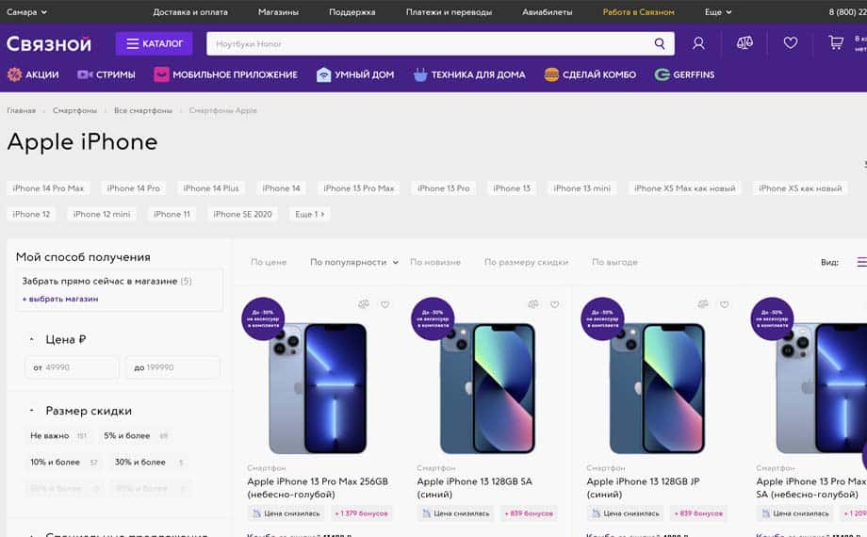Add iPhone 13 Pro Max 256GB to favorites
The height and width of the screenshot is (537, 867).
384,304
